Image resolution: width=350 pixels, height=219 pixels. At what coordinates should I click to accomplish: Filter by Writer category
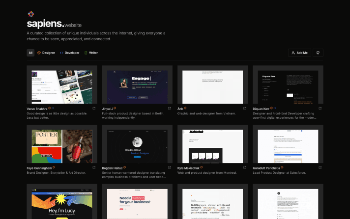point(91,53)
